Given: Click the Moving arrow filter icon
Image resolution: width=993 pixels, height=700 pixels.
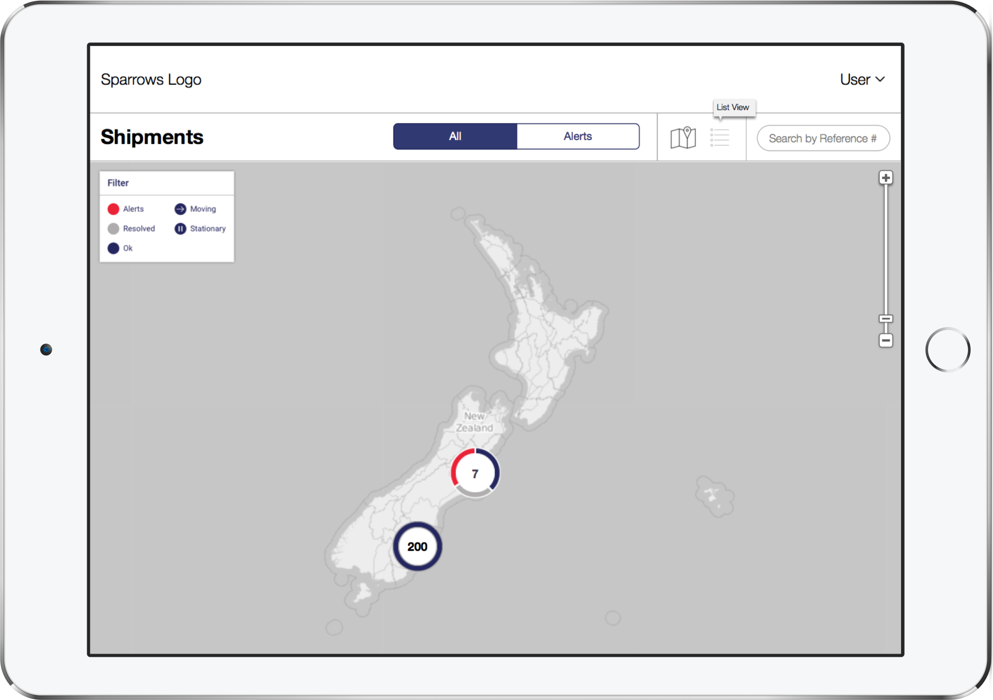Looking at the screenshot, I should click(x=180, y=209).
